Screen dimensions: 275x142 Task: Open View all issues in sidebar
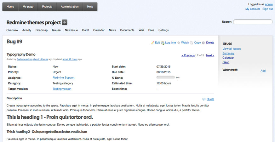click(x=232, y=49)
